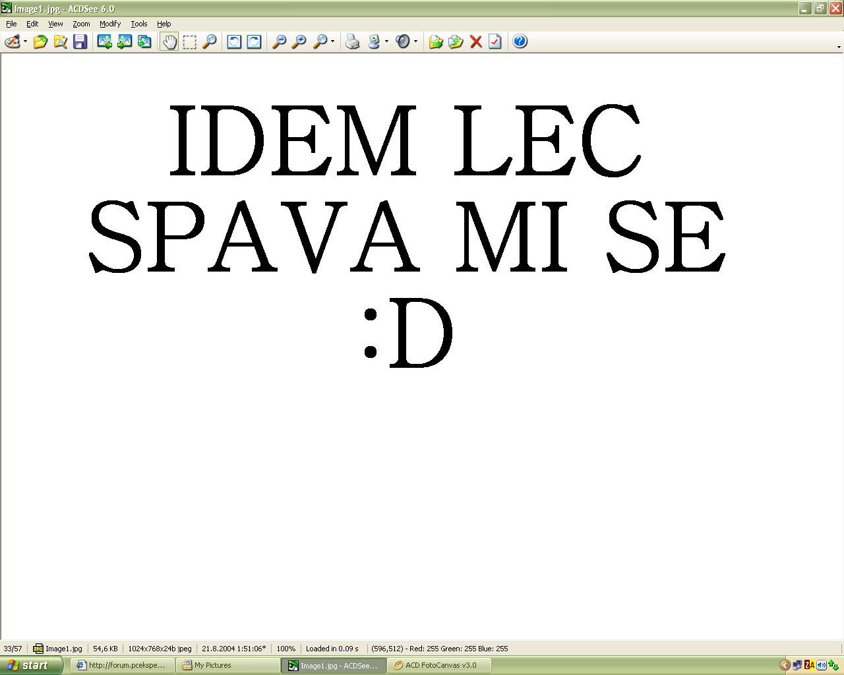Go to previous image in toolbar

click(104, 42)
